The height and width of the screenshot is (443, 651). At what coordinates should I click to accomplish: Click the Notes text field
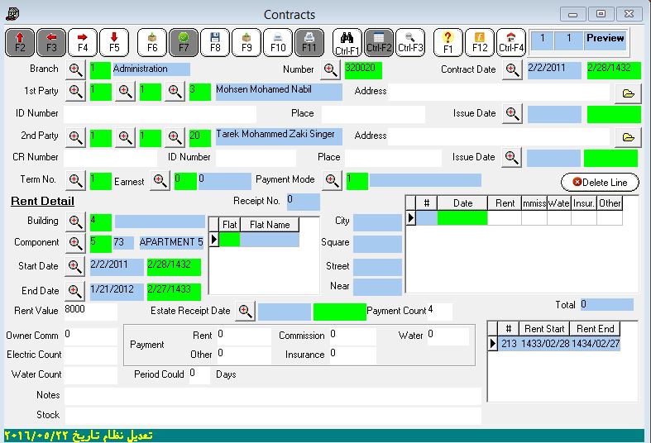[x=272, y=396]
